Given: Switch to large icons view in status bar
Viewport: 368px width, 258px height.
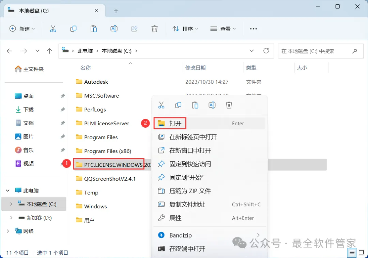Looking at the screenshot, I should (x=361, y=253).
